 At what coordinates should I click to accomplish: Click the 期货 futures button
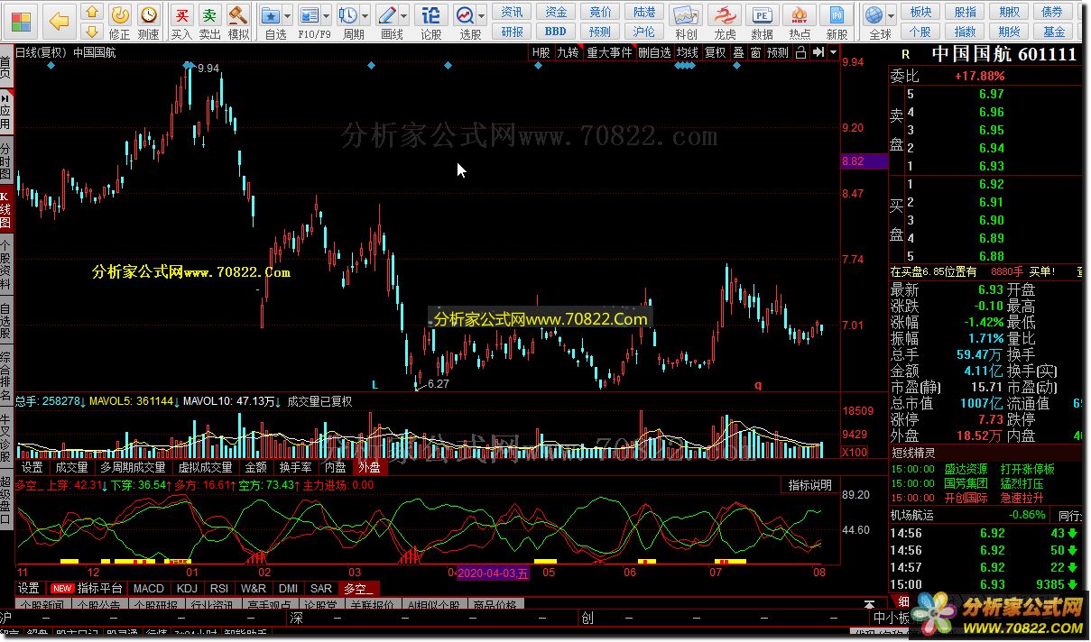[1010, 32]
